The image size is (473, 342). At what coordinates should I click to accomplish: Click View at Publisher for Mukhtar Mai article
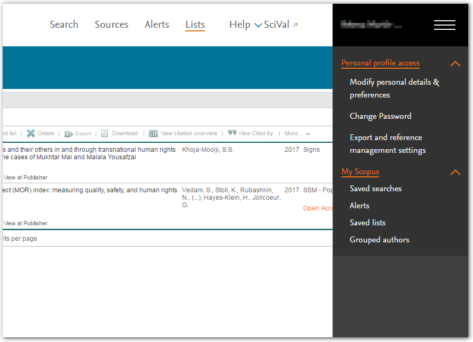click(26, 177)
